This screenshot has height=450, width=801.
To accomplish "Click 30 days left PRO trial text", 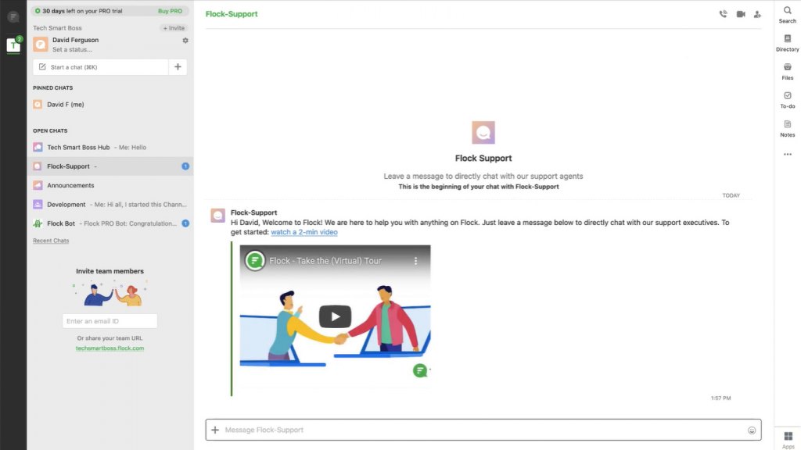I will coord(82,11).
